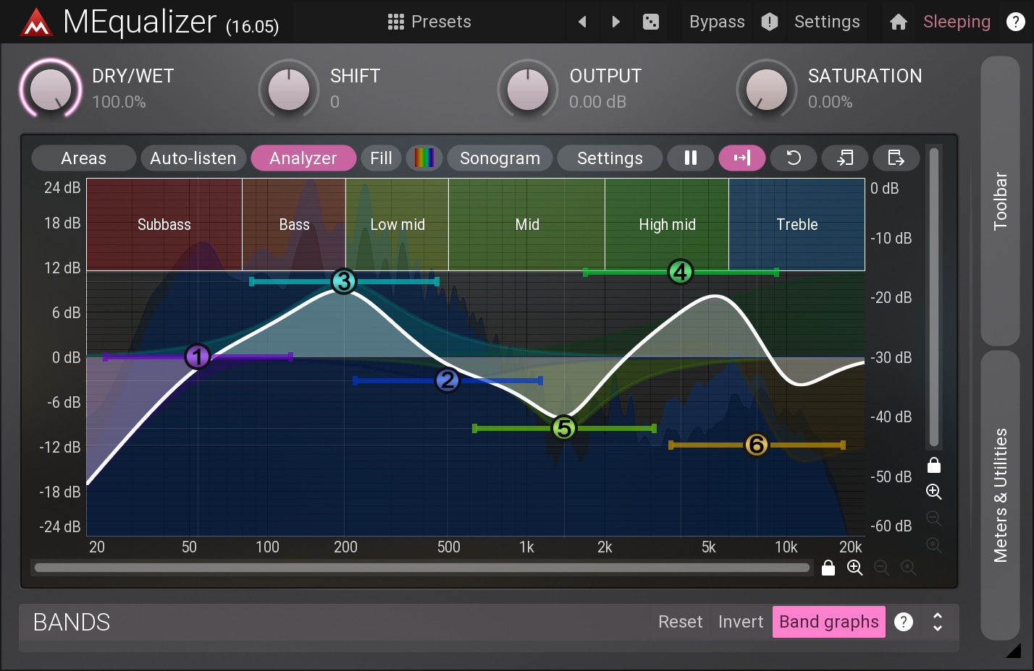Click the reset undo arrow icon
This screenshot has height=671, width=1034.
coord(794,158)
